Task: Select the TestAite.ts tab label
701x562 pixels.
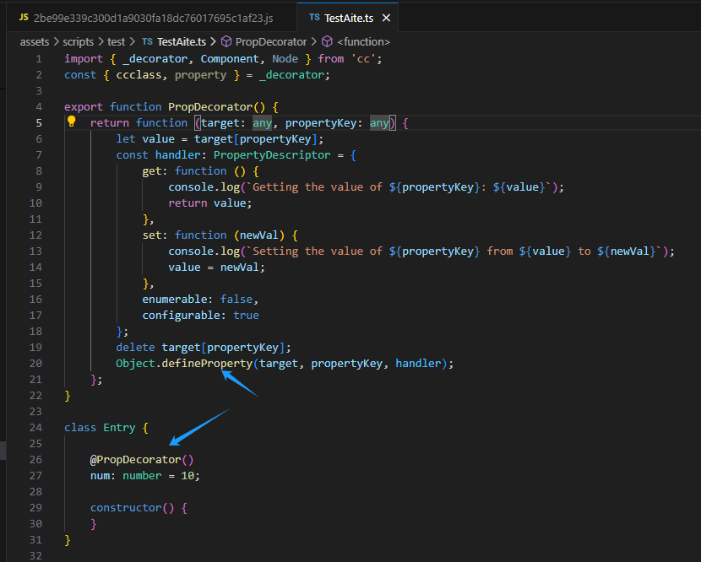Action: pos(349,18)
